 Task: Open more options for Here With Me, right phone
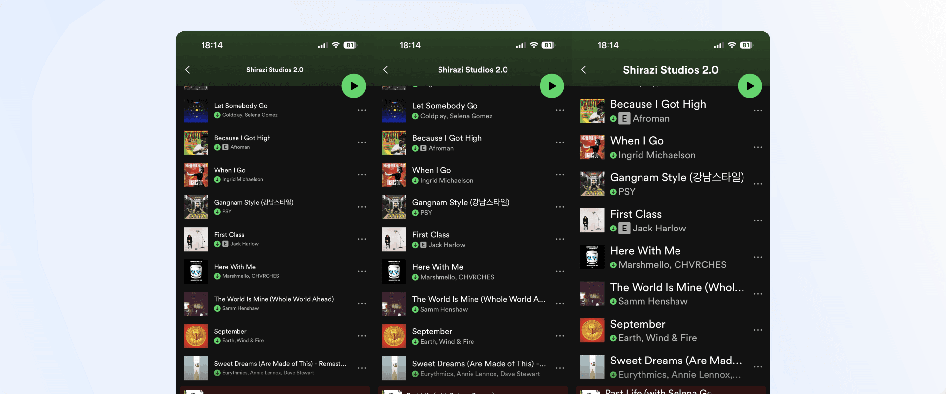758,257
